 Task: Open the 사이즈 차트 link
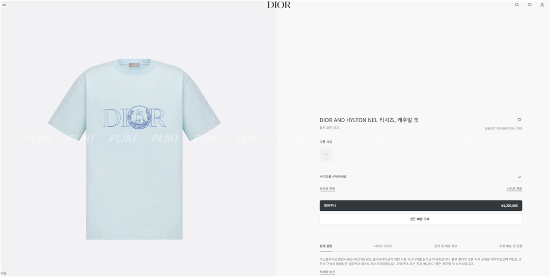[x=514, y=189]
